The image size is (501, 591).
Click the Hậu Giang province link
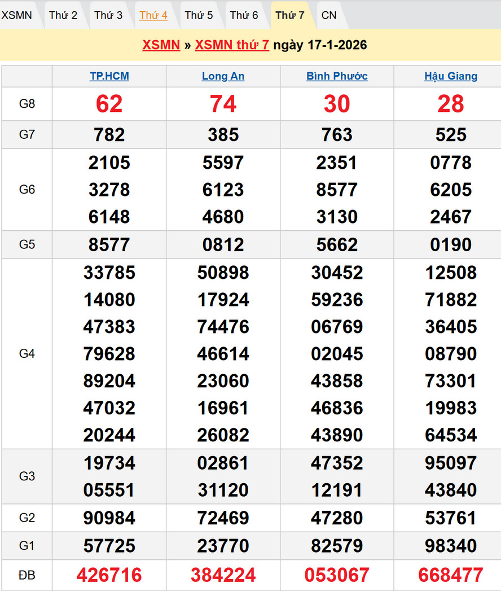tap(451, 76)
